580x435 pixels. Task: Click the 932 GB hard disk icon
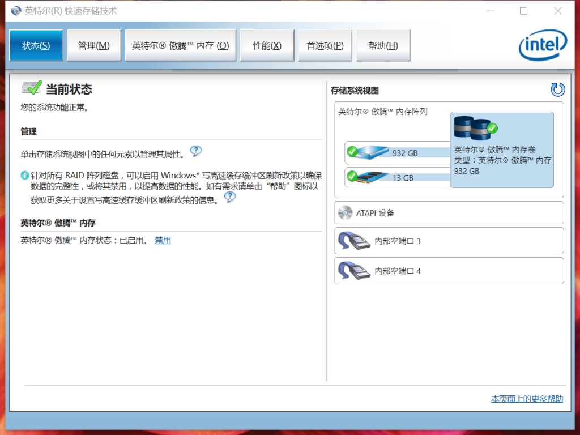click(368, 152)
